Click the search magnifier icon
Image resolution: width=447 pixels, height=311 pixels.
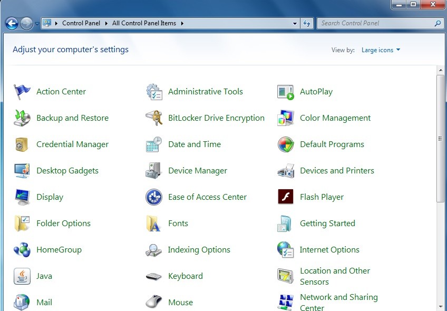pos(438,23)
